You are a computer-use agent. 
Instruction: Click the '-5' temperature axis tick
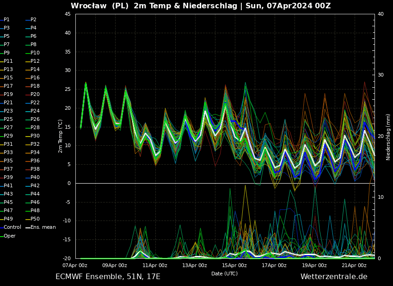click(x=68, y=202)
